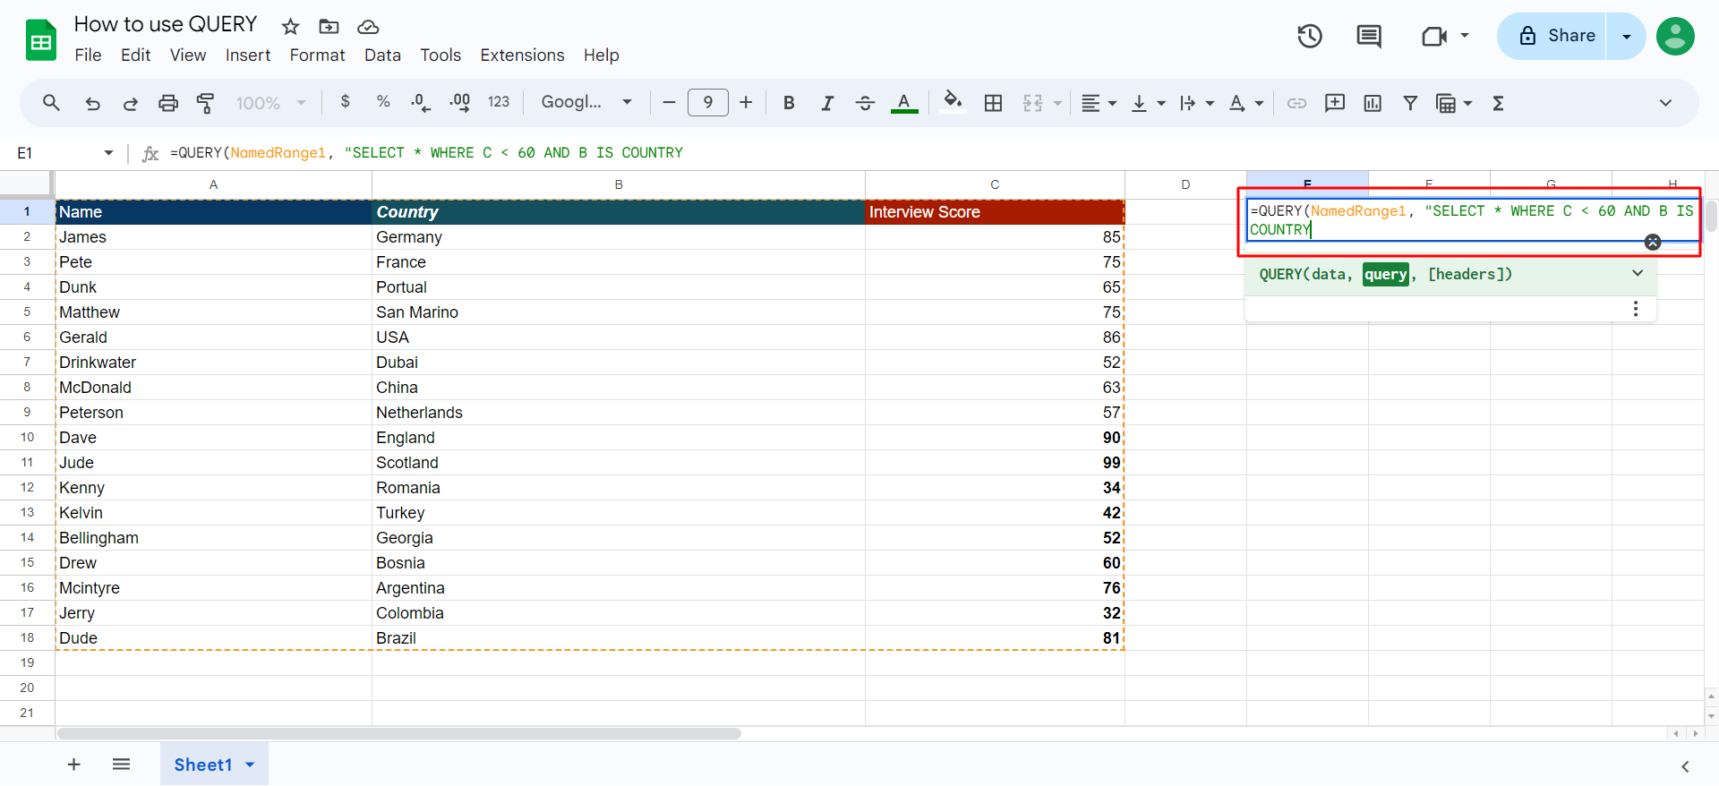Open comments panel
Screen dimensions: 1719x786
pyautogui.click(x=1369, y=36)
